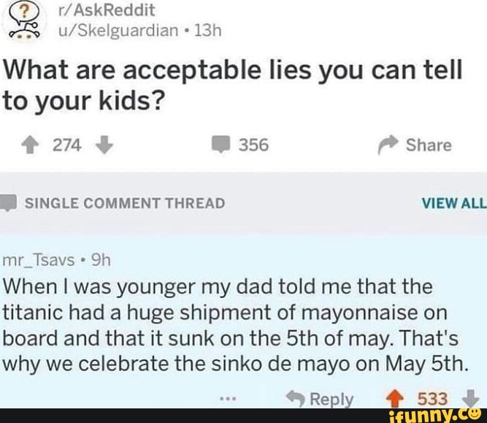
Task: Click the 356 comments count
Action: click(254, 145)
